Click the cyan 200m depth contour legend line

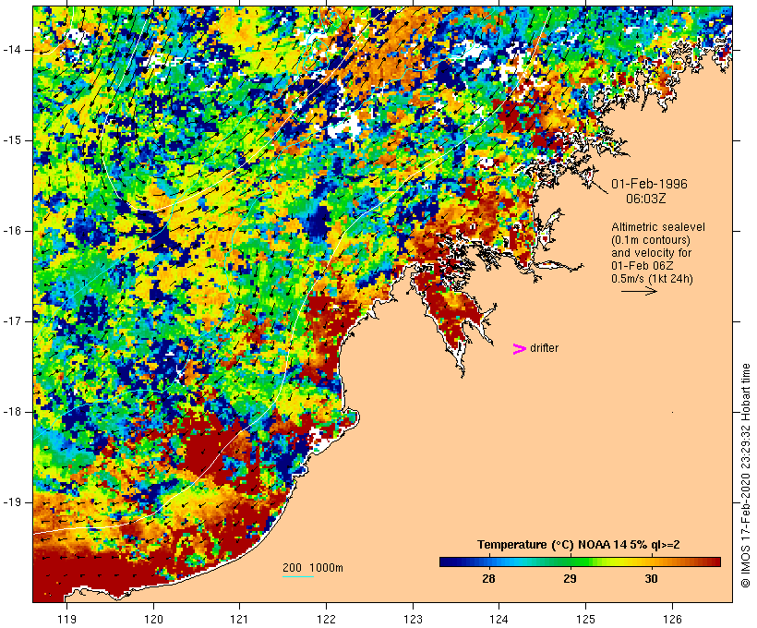[x=298, y=576]
